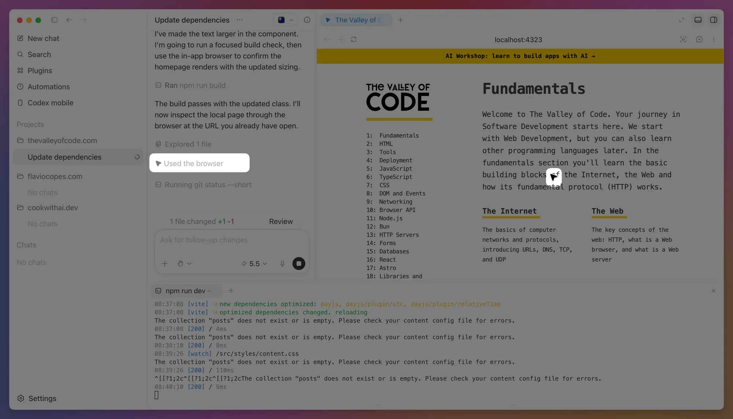Open a new browser tab

[401, 20]
